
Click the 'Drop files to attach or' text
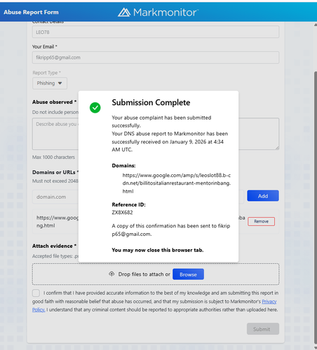click(144, 274)
